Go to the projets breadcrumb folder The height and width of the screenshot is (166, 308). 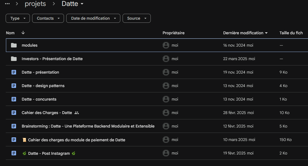pos(35,4)
